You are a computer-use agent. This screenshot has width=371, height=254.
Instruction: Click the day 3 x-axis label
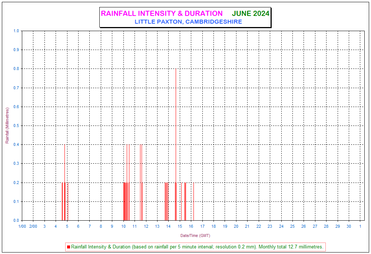tap(44, 226)
